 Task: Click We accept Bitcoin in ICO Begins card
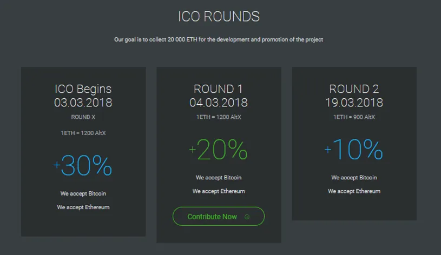83,193
